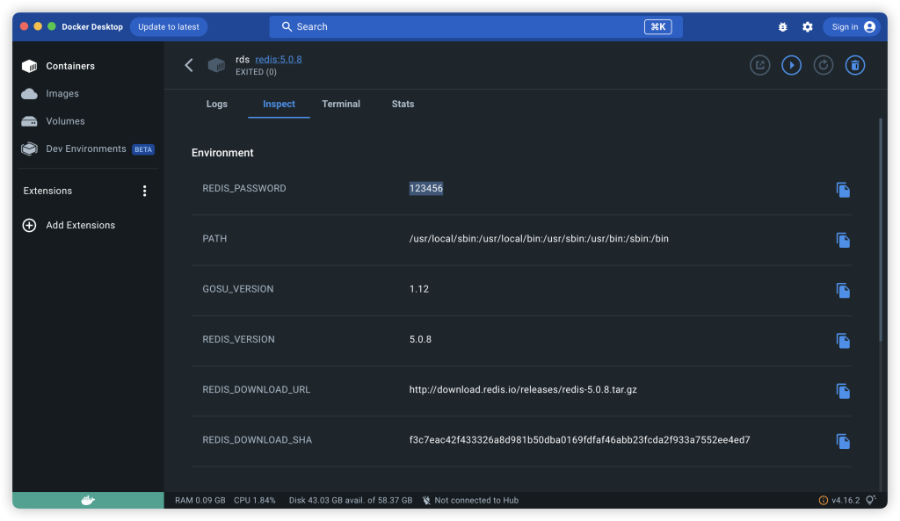
Task: Open Docker settings gear icon
Action: [807, 27]
